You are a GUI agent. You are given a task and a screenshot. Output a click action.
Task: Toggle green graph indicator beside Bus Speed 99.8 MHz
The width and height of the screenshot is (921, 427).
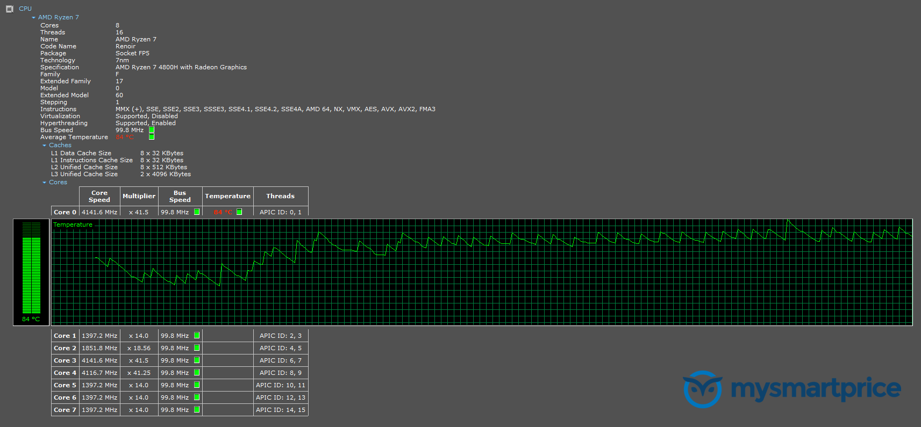click(152, 130)
